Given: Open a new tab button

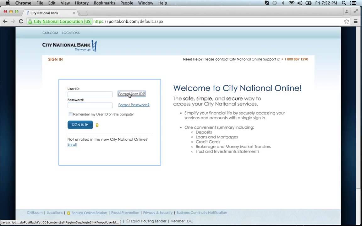Looking at the screenshot, I should pos(83,13).
